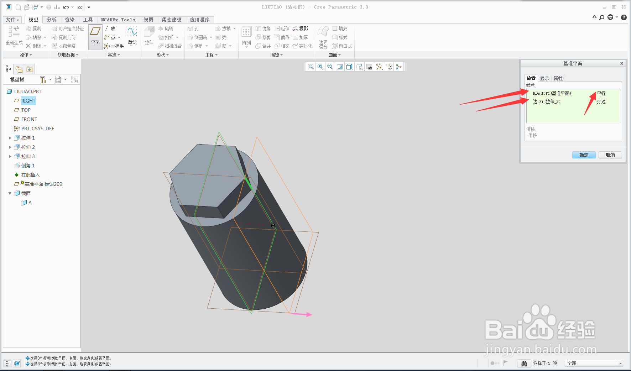Click the Repaint icon in graphics toolbar
The width and height of the screenshot is (631, 371).
340,67
